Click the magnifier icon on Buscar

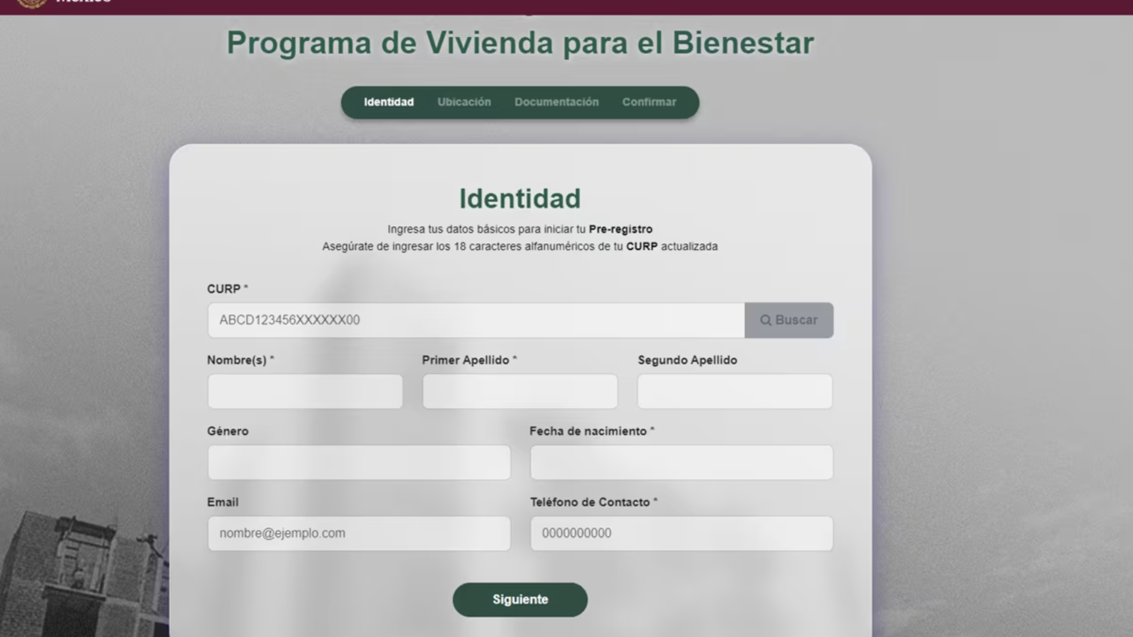[765, 320]
